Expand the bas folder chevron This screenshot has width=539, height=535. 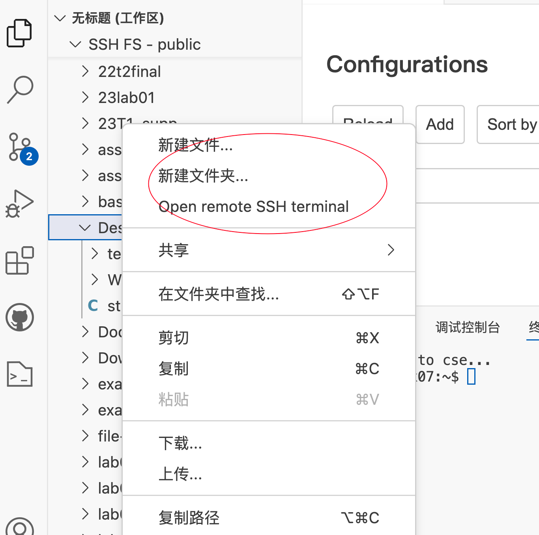point(85,202)
